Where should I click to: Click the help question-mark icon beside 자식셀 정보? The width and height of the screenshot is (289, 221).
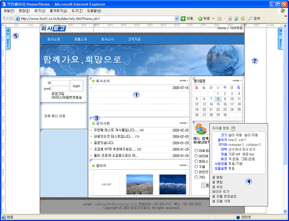point(233,128)
